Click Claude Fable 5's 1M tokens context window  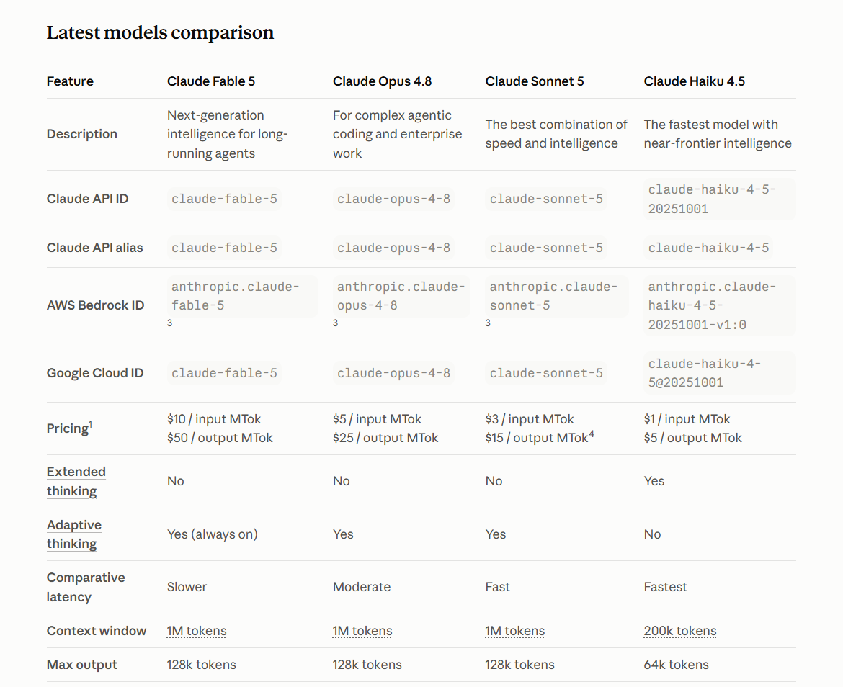click(197, 631)
